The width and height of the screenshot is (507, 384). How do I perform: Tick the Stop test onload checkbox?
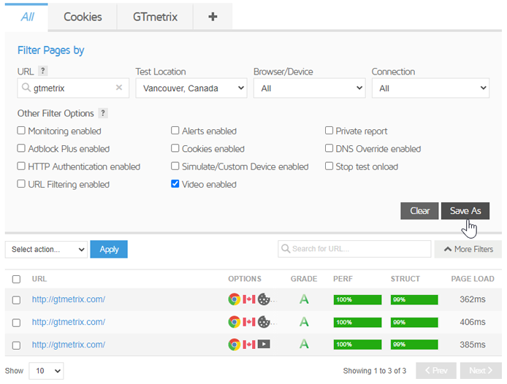point(329,166)
